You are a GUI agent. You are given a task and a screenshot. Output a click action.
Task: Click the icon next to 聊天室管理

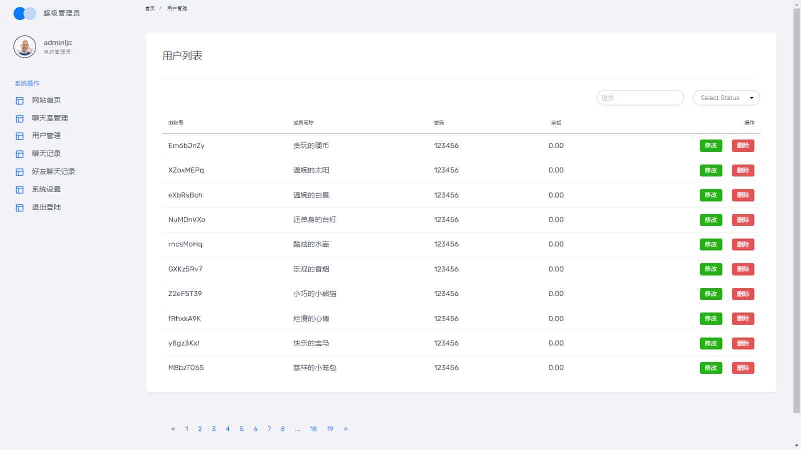pyautogui.click(x=20, y=118)
